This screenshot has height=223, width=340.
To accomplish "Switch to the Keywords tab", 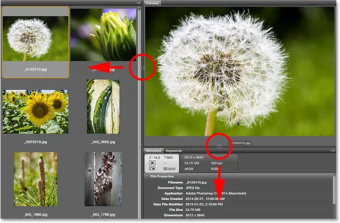I will pyautogui.click(x=173, y=151).
